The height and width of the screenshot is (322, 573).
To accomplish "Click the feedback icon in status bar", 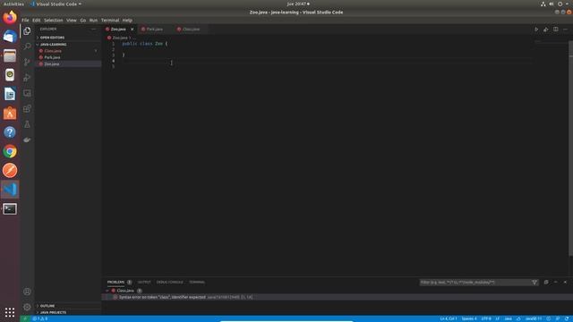I will click(x=558, y=318).
